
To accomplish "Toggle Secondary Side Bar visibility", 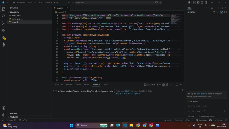I will pos(206,3).
